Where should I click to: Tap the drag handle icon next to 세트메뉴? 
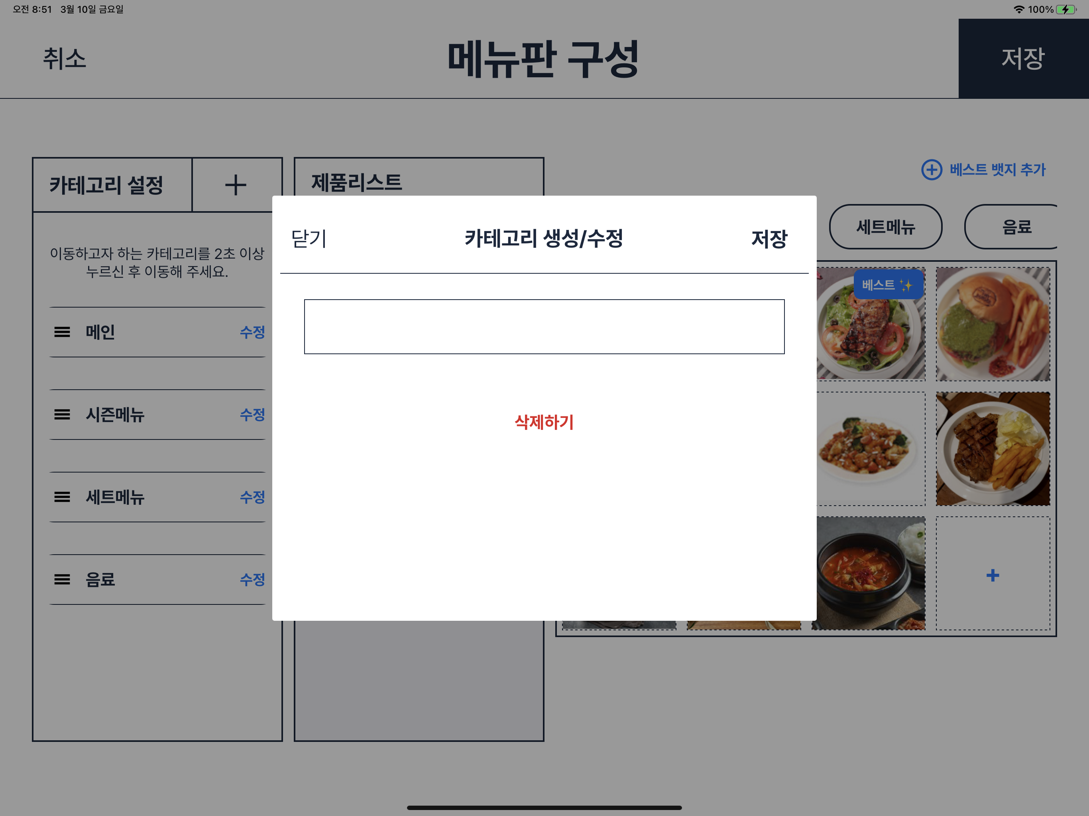click(x=62, y=497)
